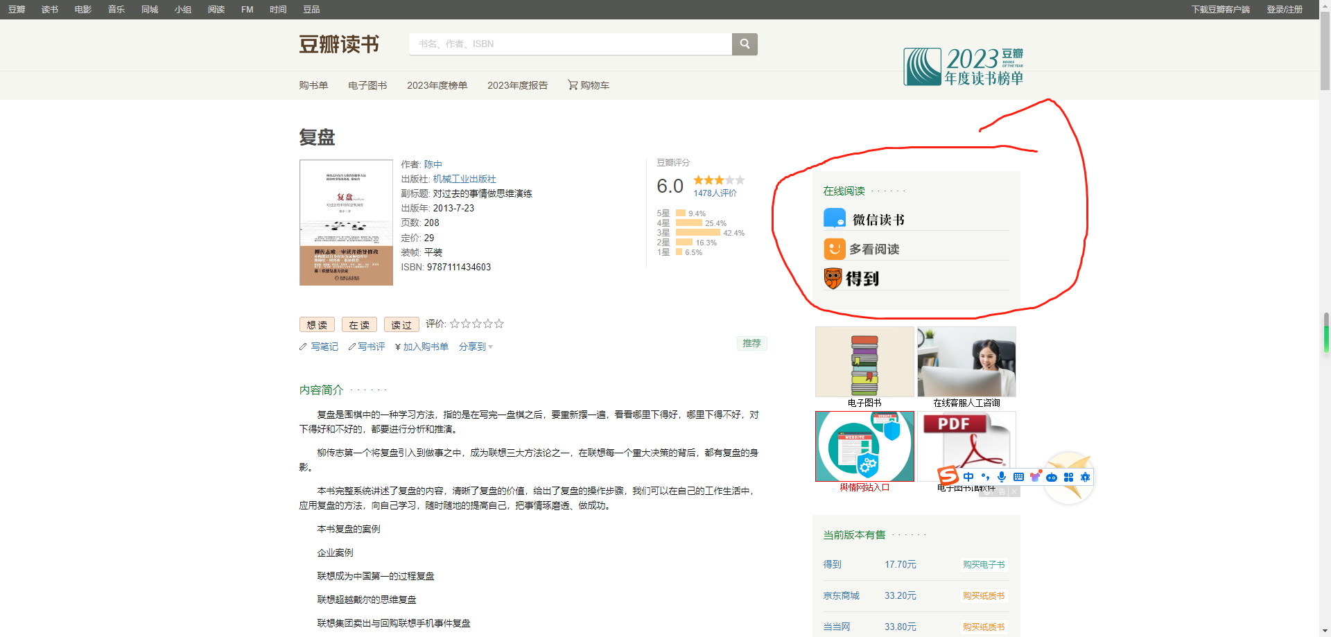
Task: Open 豆品 in top bar
Action: tap(311, 10)
